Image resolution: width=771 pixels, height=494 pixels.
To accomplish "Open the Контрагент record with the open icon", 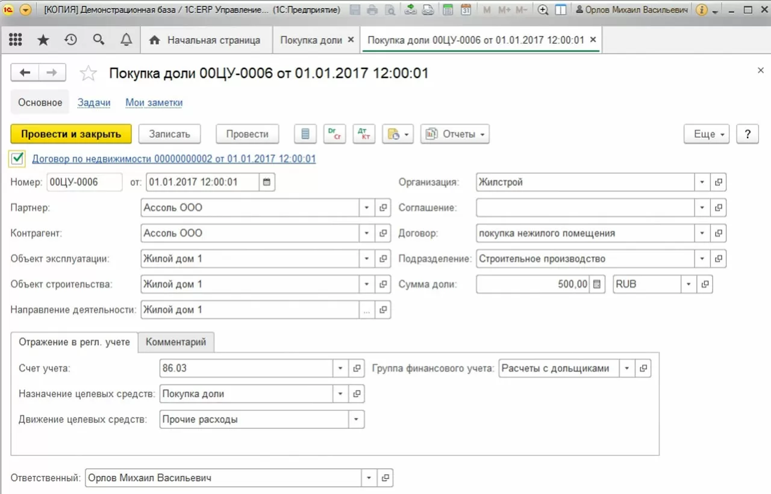I will [383, 233].
